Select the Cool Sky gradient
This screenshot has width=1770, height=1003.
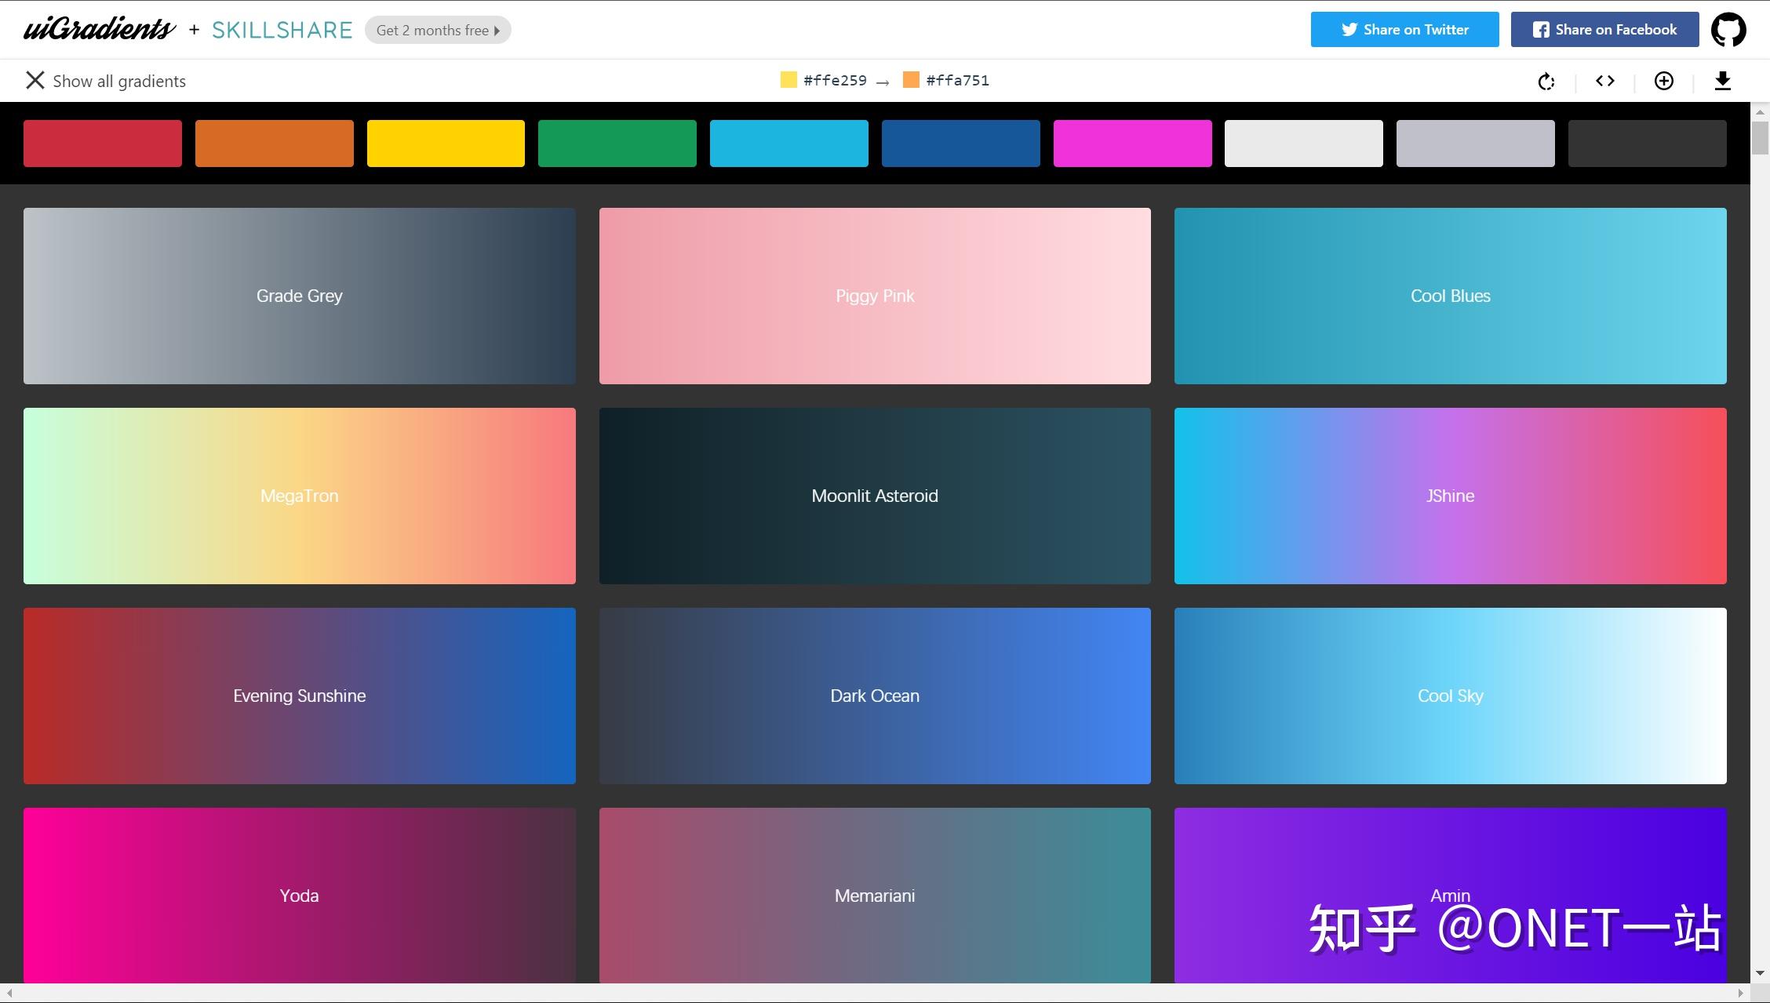point(1451,696)
